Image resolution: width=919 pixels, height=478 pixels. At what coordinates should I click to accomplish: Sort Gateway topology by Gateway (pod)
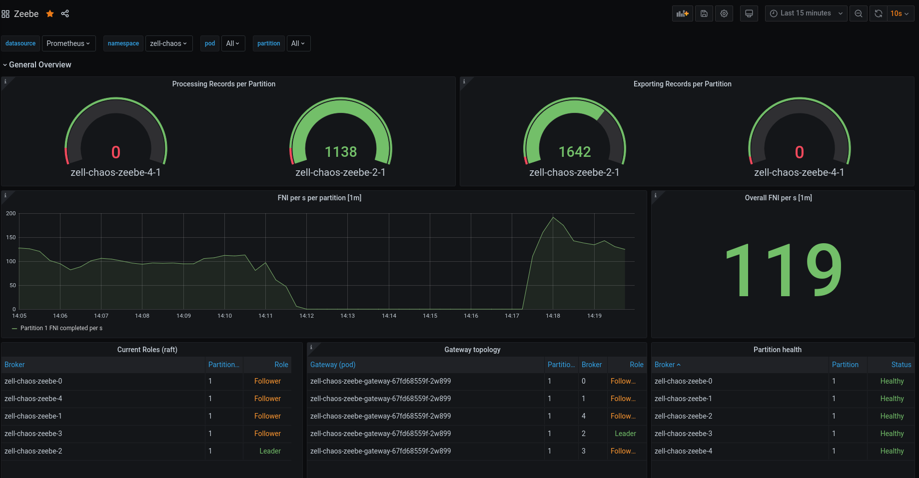point(333,365)
